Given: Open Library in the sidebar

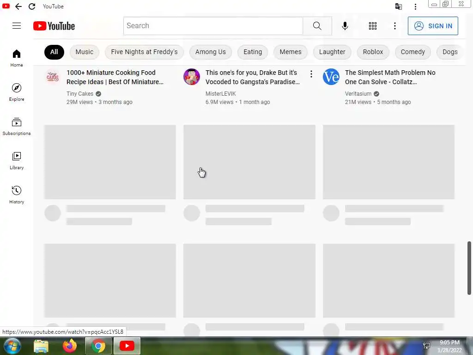Looking at the screenshot, I should click(17, 161).
